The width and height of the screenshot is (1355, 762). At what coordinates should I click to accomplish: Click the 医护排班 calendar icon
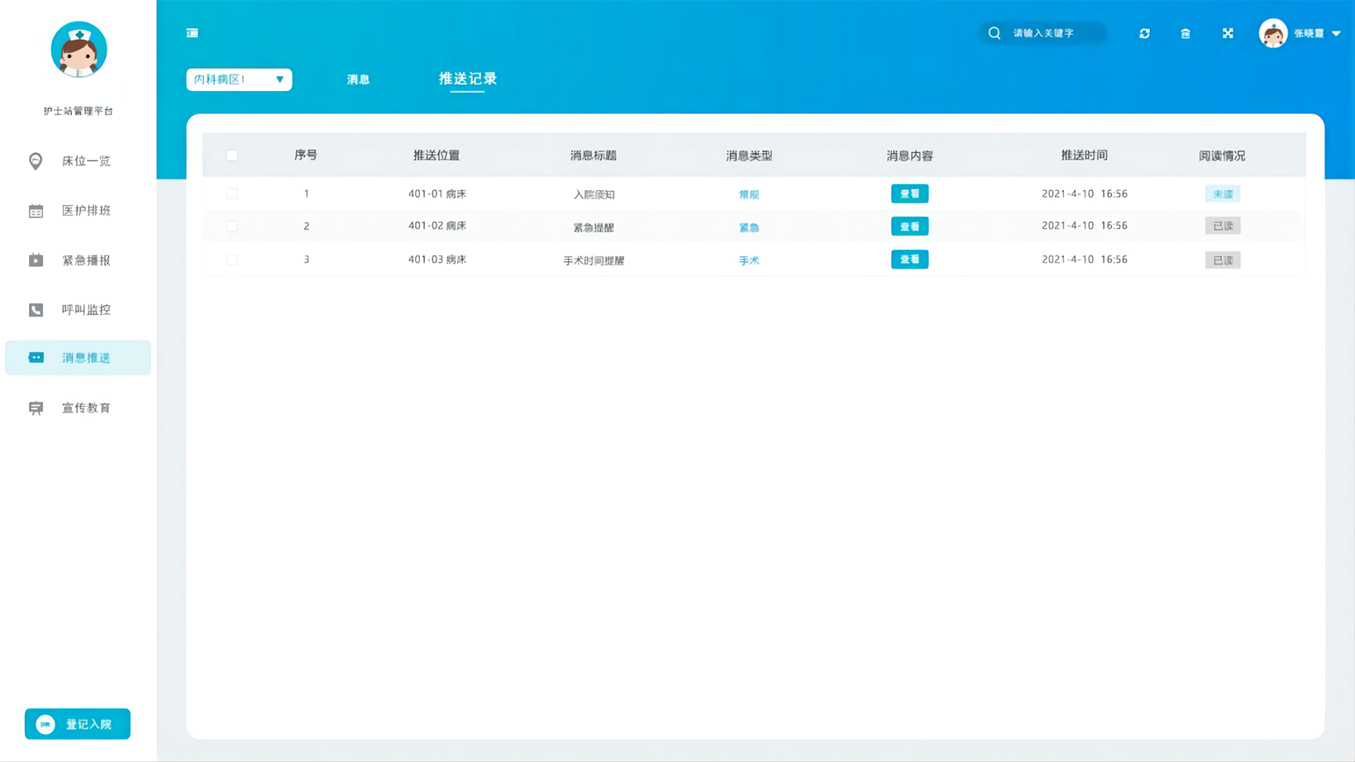(36, 211)
